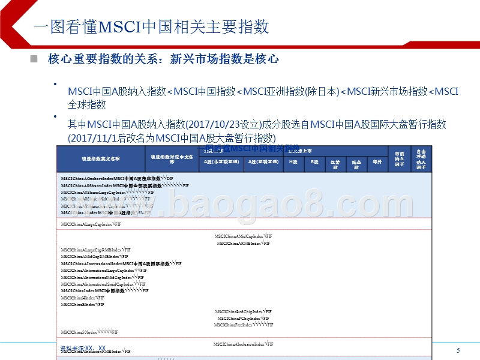Click the row 'MSCIChinaHIndex'

pyautogui.click(x=83, y=298)
